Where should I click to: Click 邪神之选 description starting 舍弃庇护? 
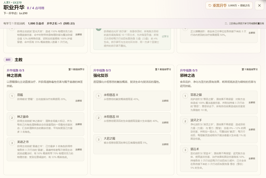click(x=218, y=84)
